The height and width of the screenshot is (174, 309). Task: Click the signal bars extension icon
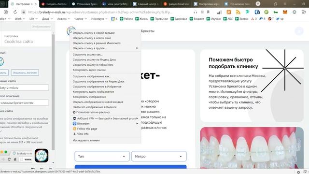pyautogui.click(x=219, y=12)
